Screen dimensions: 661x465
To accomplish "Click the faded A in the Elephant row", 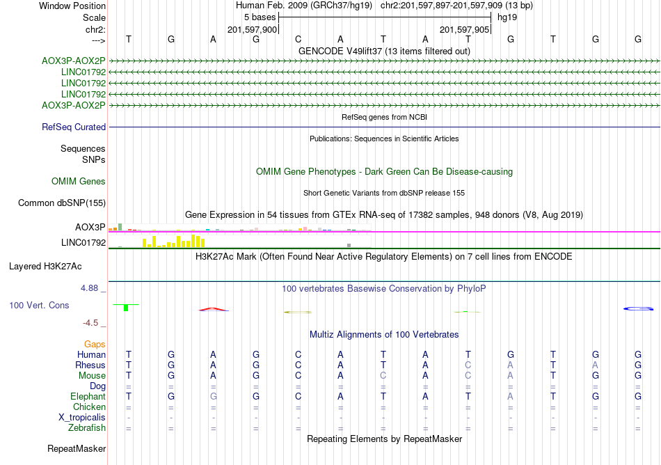I will 511,397.
